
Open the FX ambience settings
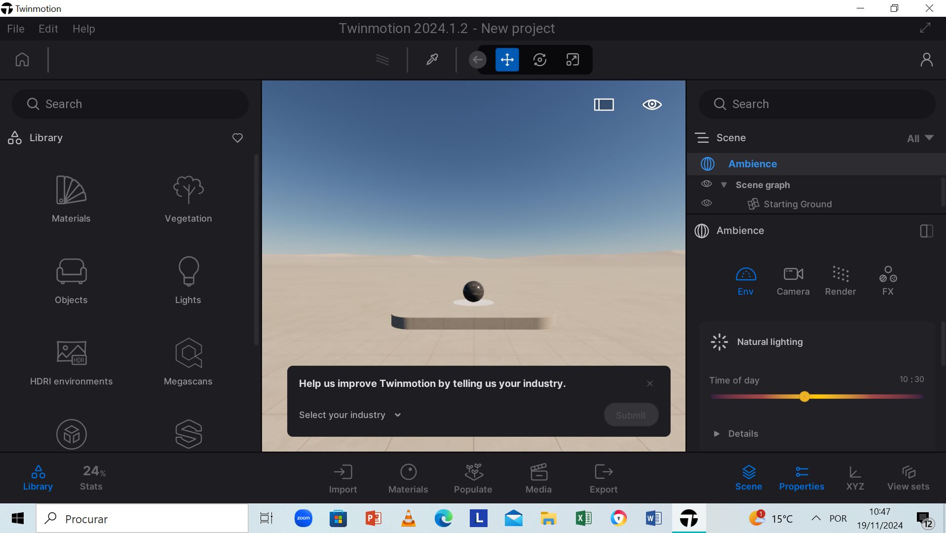[x=888, y=281]
